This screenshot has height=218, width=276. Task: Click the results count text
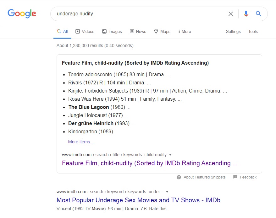pos(95,45)
